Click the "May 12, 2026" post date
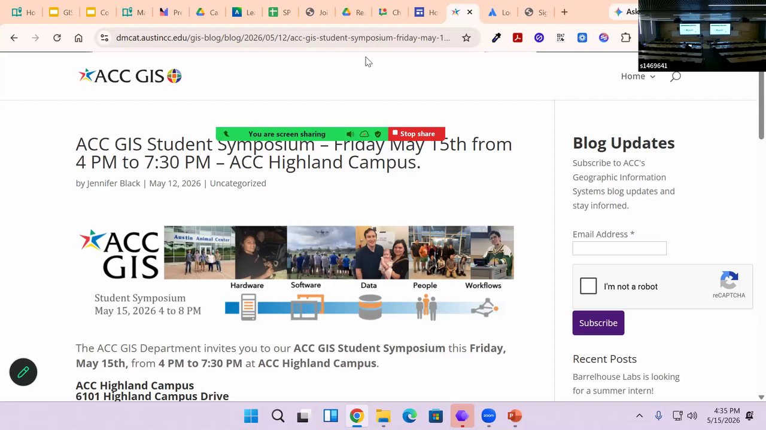The image size is (766, 430). click(x=175, y=183)
